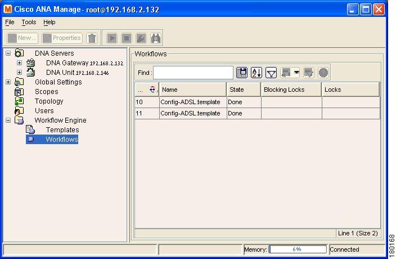Click the trash can delete icon

pos(92,38)
